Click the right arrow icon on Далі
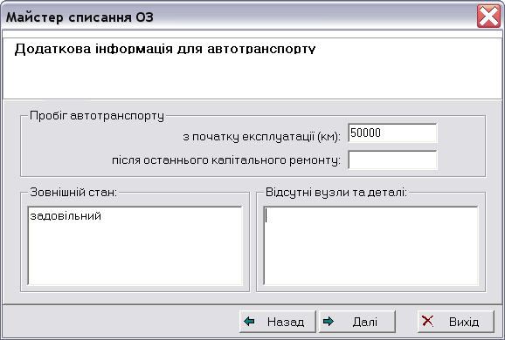Image resolution: width=505 pixels, height=340 pixels. [329, 321]
